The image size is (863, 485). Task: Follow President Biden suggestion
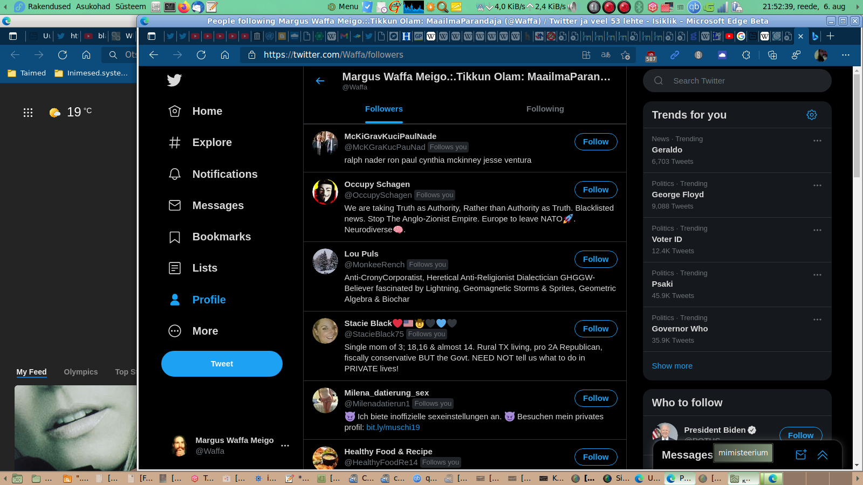click(x=801, y=434)
